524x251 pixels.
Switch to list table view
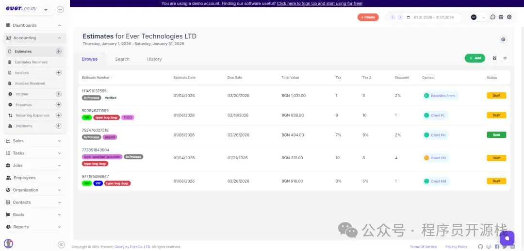(505, 58)
